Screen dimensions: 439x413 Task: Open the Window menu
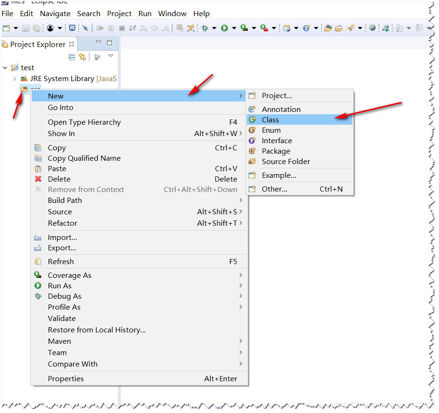pos(172,14)
